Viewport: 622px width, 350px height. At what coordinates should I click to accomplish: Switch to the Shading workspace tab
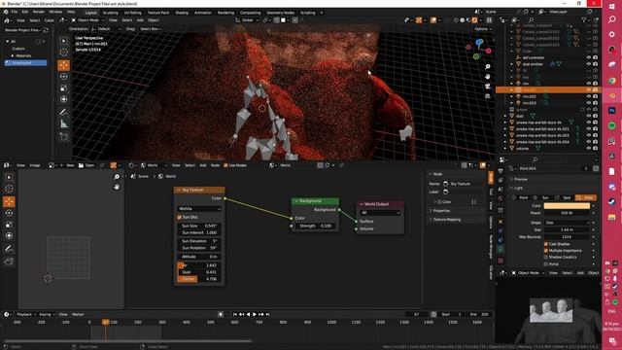pyautogui.click(x=182, y=13)
